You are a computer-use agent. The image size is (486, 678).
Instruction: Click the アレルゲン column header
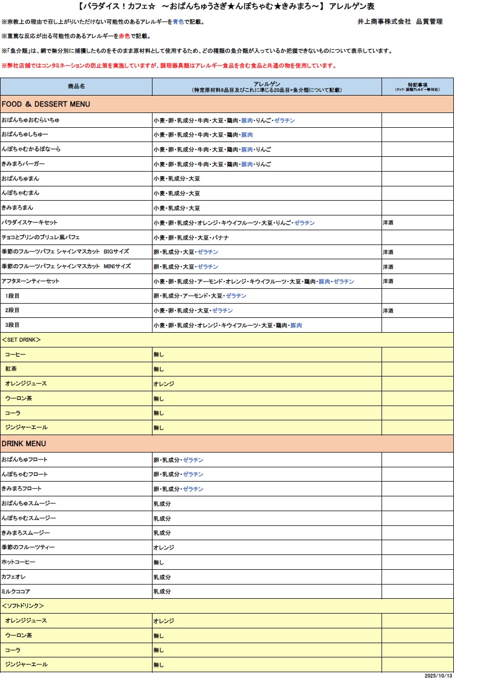[x=266, y=87]
